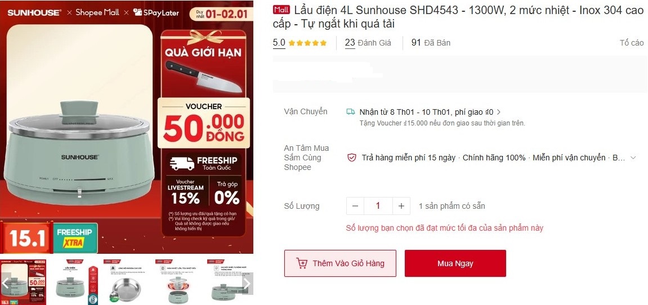This screenshot has height=305, width=648.
Task: Add item with Thêm Vào Giỏ Hàng
Action: coord(340,263)
